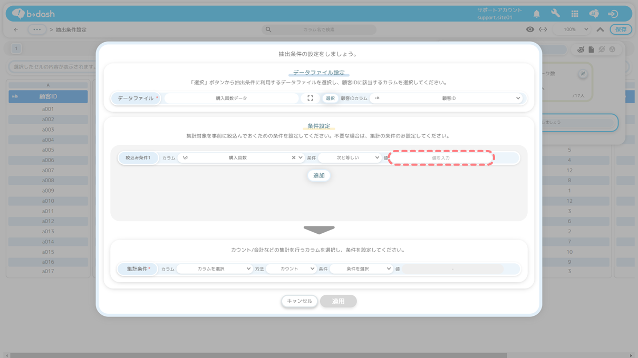Clear the 購入回数 column with the X
The image size is (638, 358).
[x=294, y=158]
